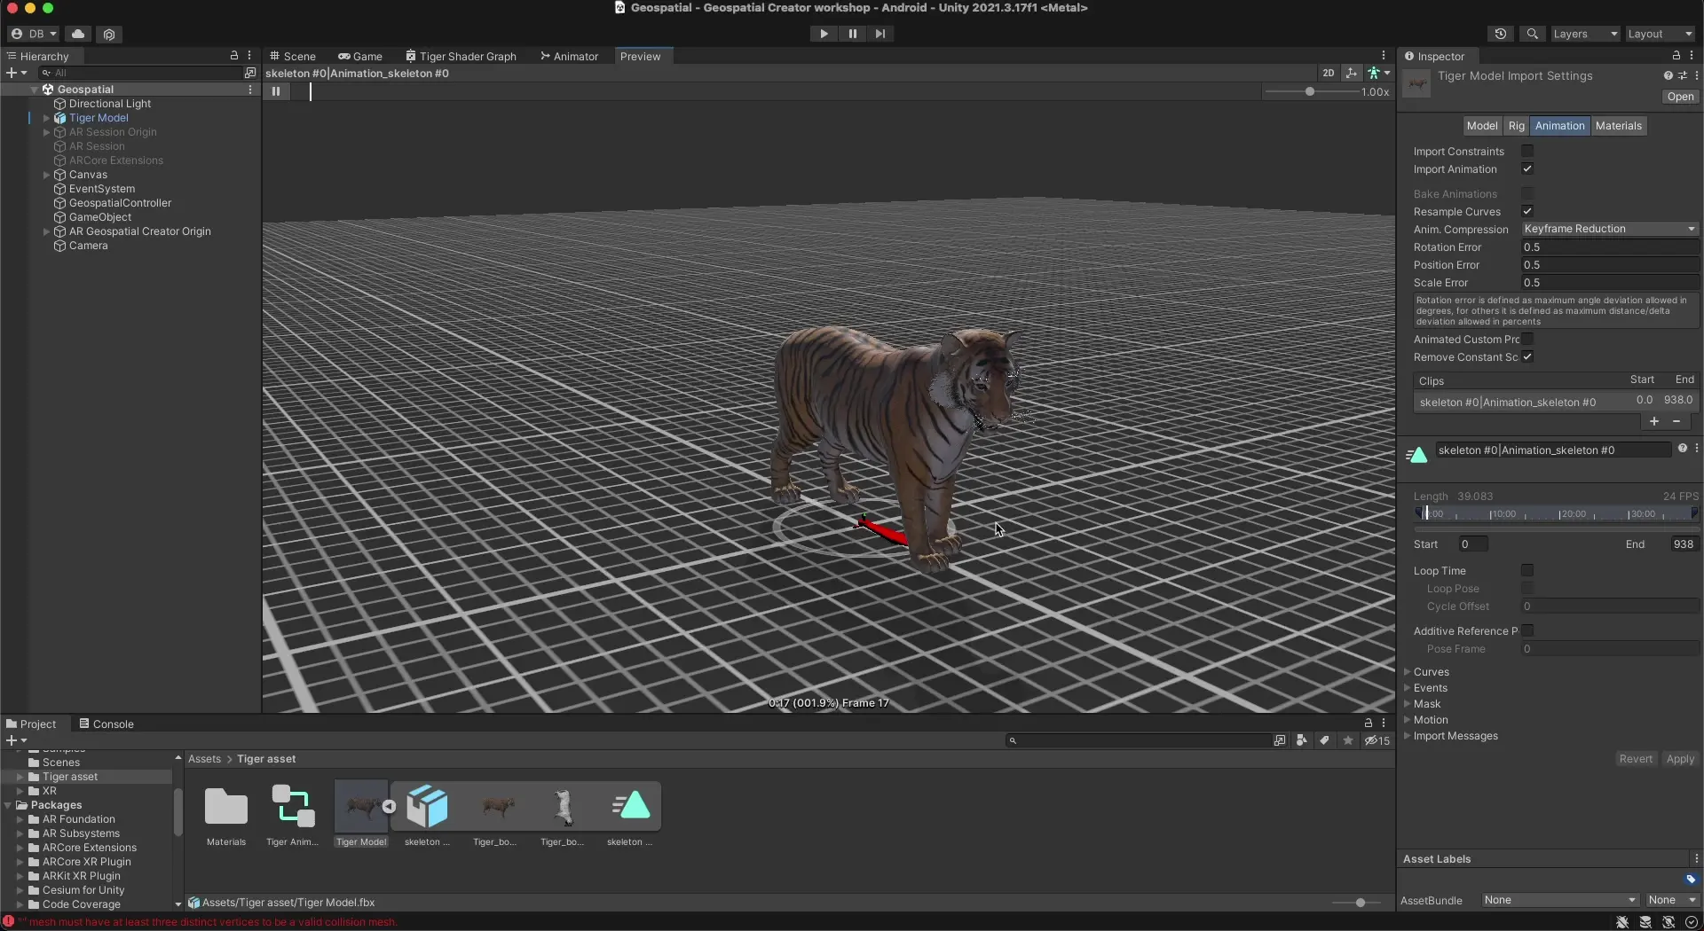The width and height of the screenshot is (1704, 931).
Task: Select the Play button to enter Play mode
Action: 824,34
